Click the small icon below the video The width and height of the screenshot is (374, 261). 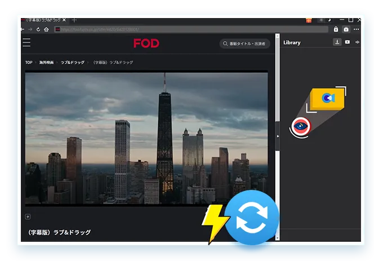point(28,217)
